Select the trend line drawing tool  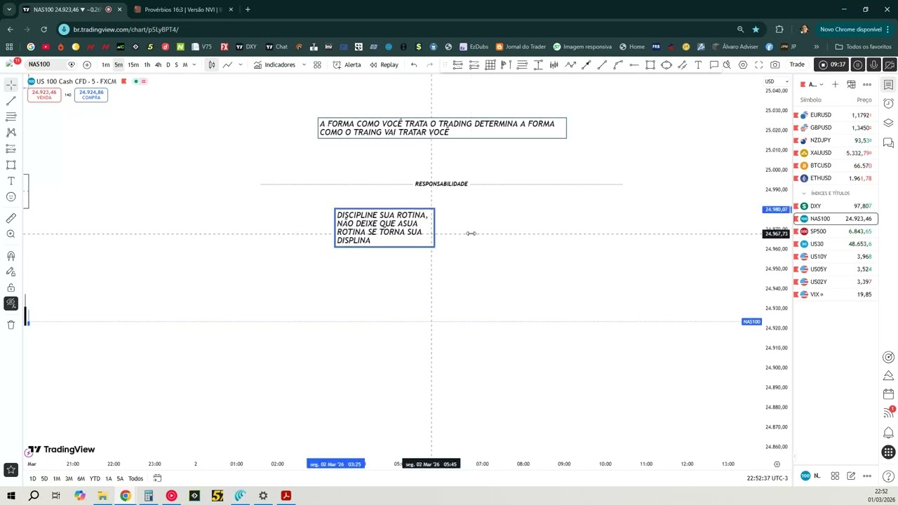coord(11,101)
